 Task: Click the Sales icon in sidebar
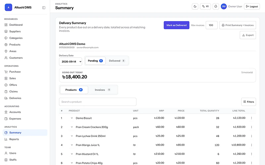[x=6, y=78]
